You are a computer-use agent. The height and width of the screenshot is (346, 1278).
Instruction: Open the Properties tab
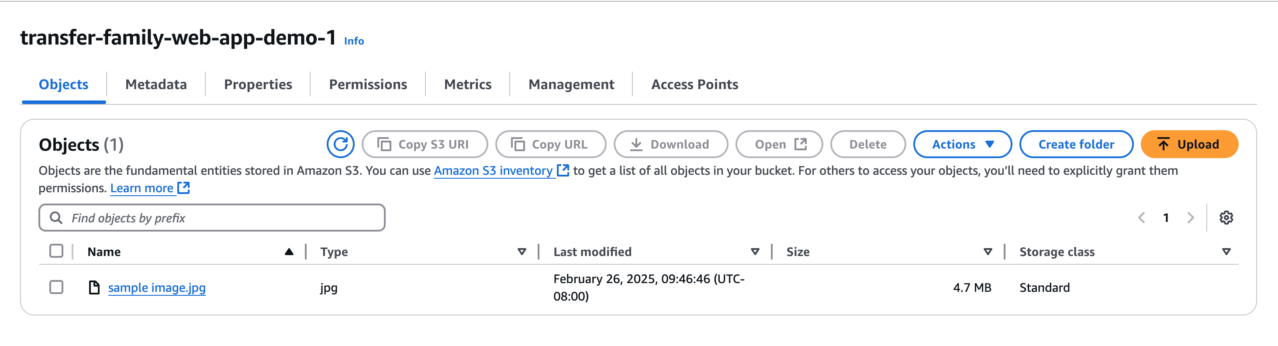(x=258, y=84)
